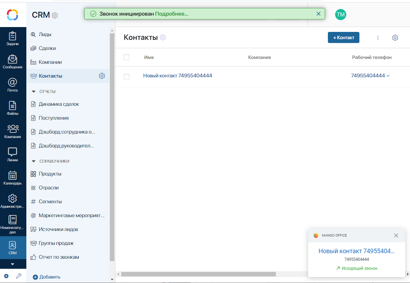Open the Почта mail icon
This screenshot has width=410, height=283.
12,85
